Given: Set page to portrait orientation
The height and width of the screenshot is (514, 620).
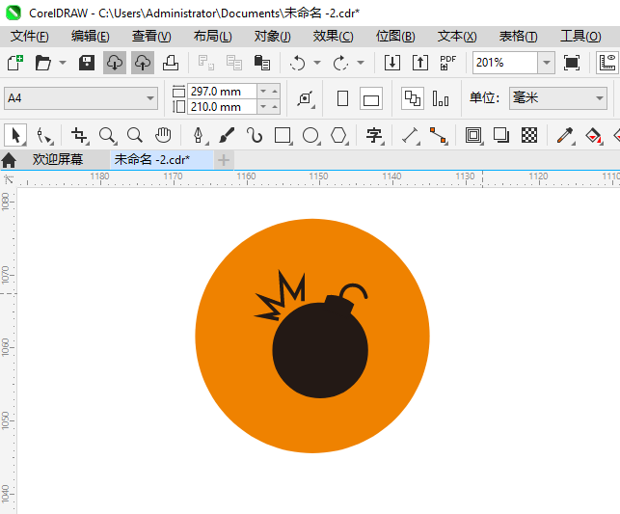Looking at the screenshot, I should (343, 98).
